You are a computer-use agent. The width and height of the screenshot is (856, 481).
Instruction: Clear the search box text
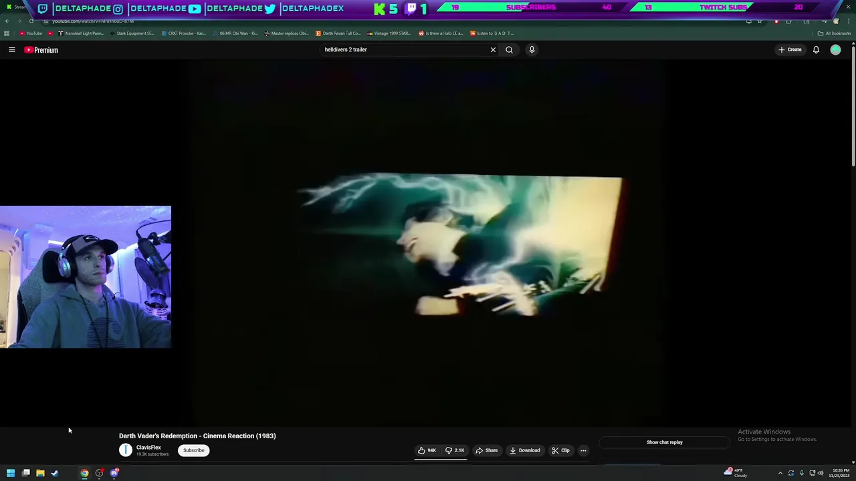tap(493, 49)
